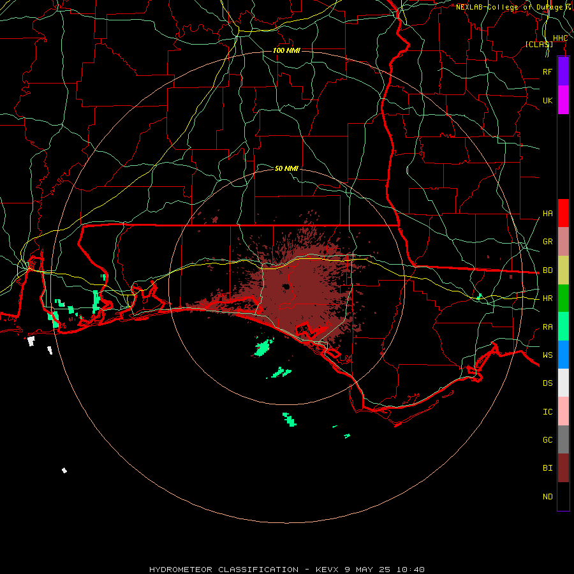Click the RA legend label
574x574 pixels.
coord(547,327)
